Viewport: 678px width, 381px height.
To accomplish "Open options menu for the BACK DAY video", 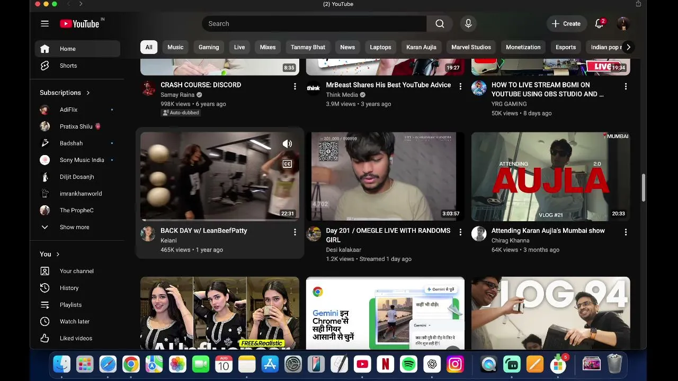I will click(295, 232).
